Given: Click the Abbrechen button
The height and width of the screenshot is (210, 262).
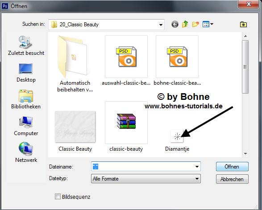Looking at the screenshot, I should pos(232,179).
